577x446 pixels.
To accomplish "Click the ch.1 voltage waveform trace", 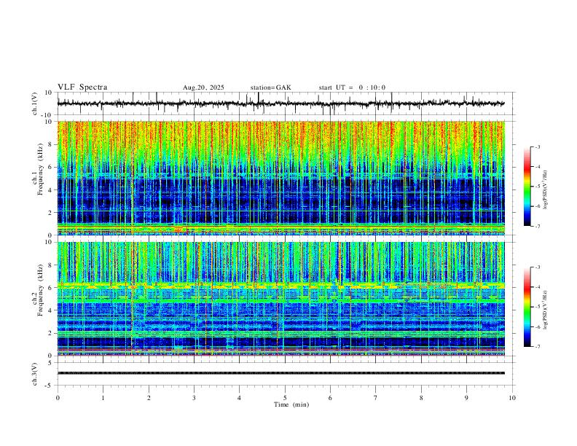I will 281,103.
